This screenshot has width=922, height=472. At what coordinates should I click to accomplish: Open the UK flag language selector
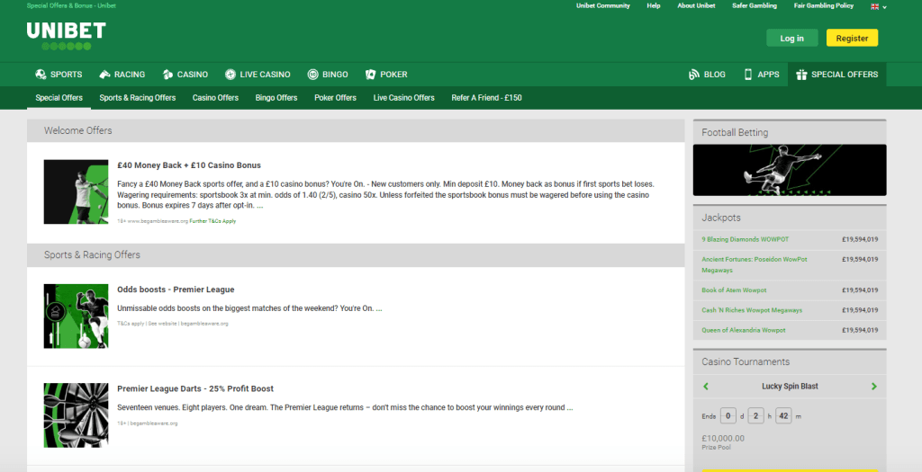click(879, 6)
